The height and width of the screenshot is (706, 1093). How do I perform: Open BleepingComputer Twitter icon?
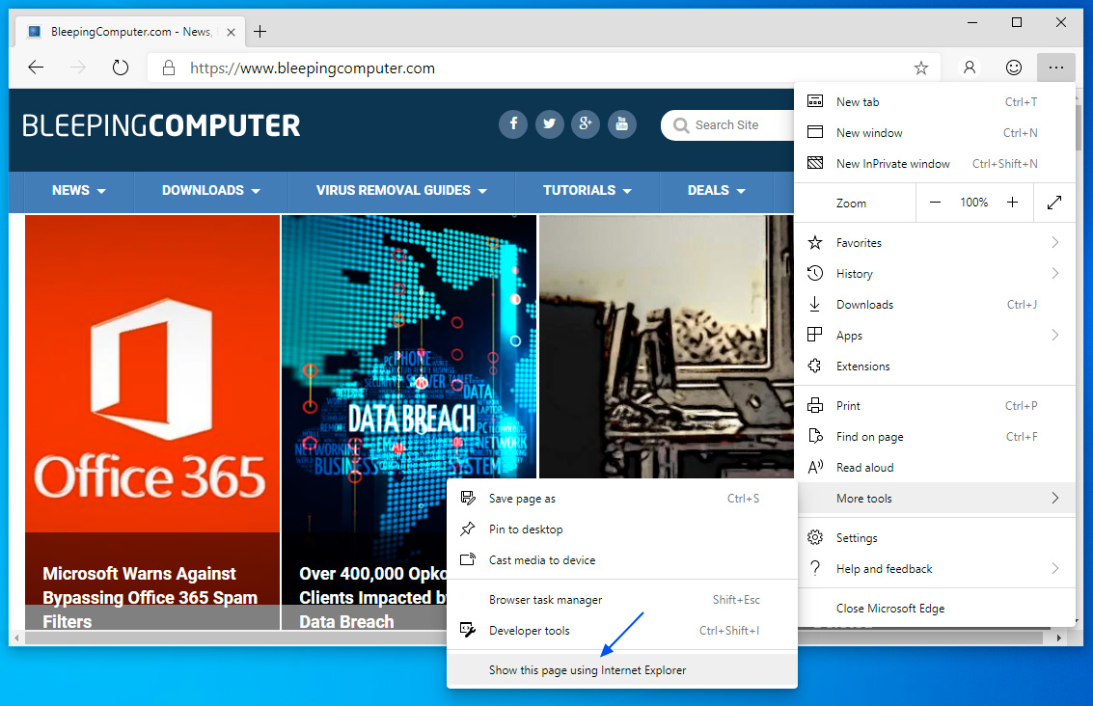tap(549, 124)
